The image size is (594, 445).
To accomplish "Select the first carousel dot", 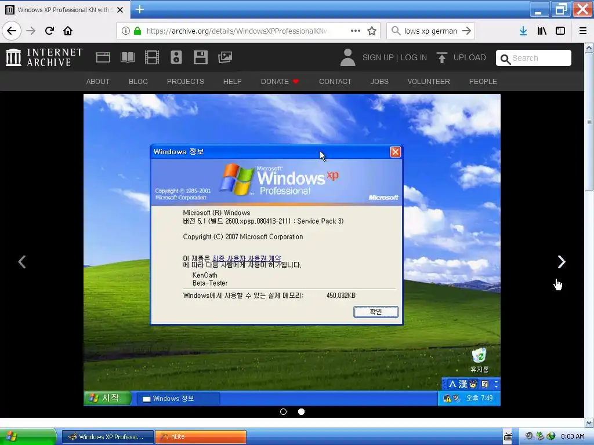I will (283, 412).
